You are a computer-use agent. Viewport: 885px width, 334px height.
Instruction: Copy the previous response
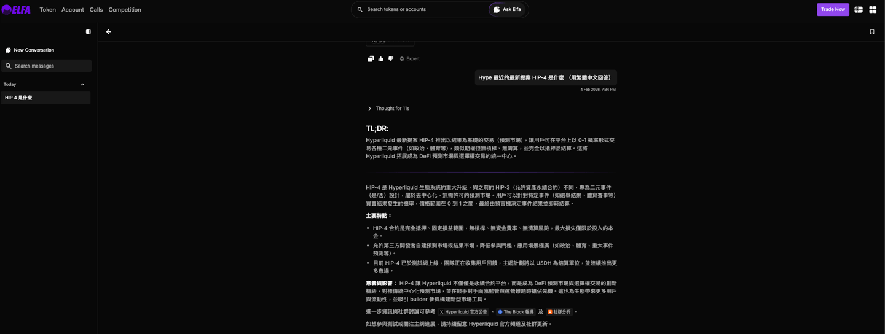[x=371, y=59]
